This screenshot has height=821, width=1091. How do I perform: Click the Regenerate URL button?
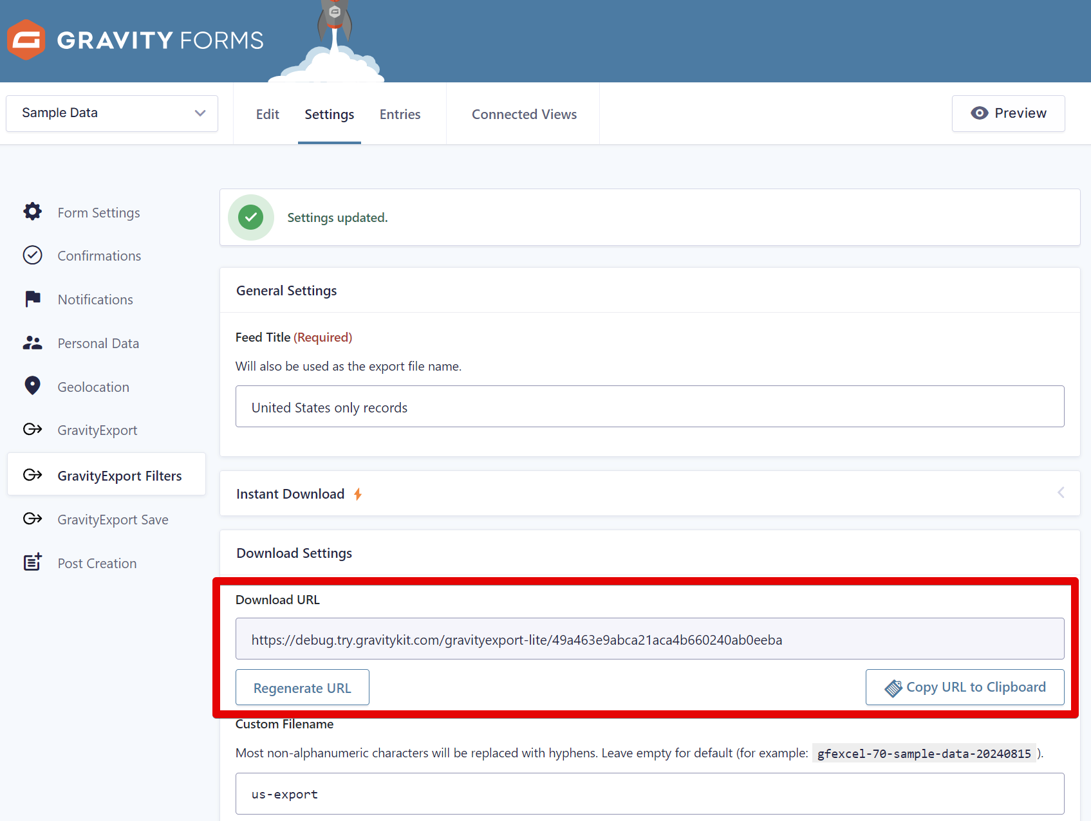pyautogui.click(x=303, y=687)
